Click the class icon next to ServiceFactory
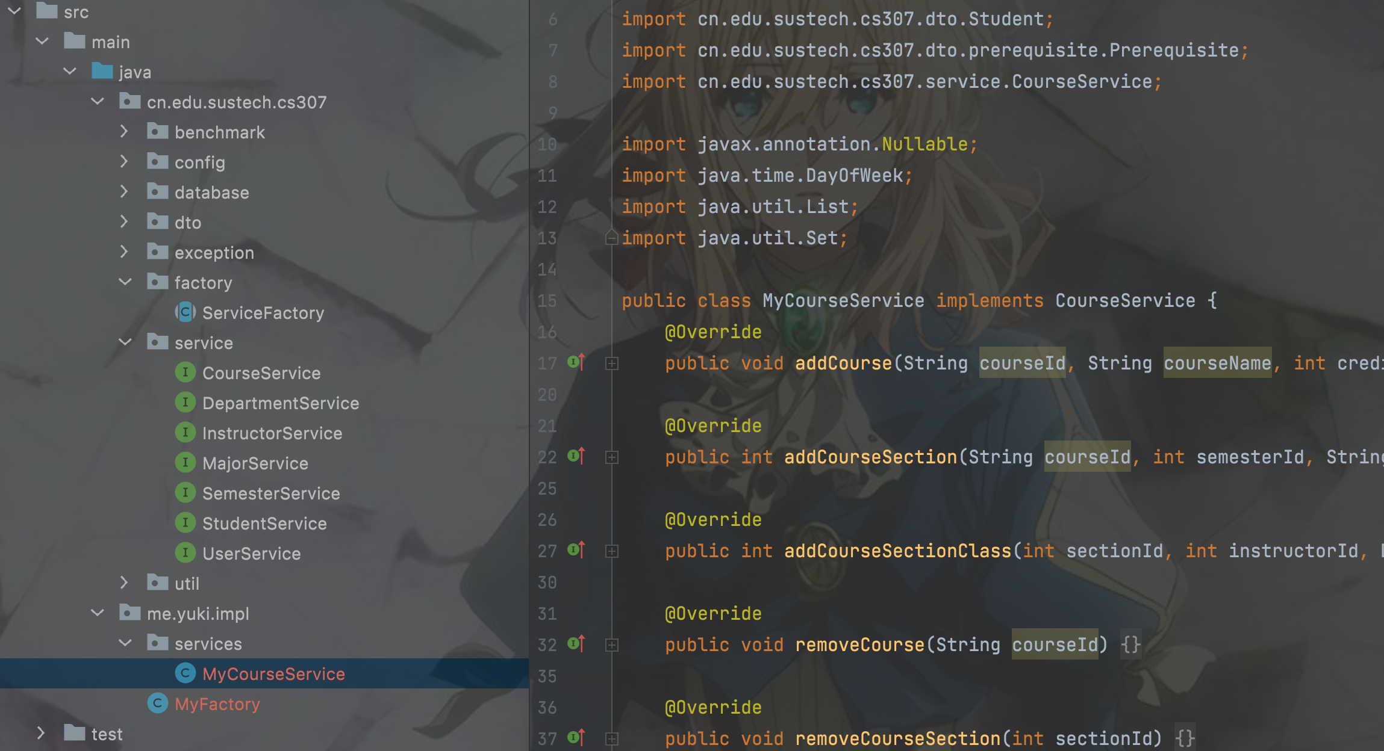Screen dimensions: 1384x751 tap(185, 312)
